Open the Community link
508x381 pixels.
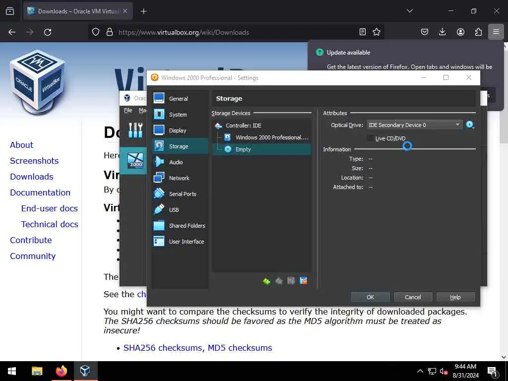[33, 256]
